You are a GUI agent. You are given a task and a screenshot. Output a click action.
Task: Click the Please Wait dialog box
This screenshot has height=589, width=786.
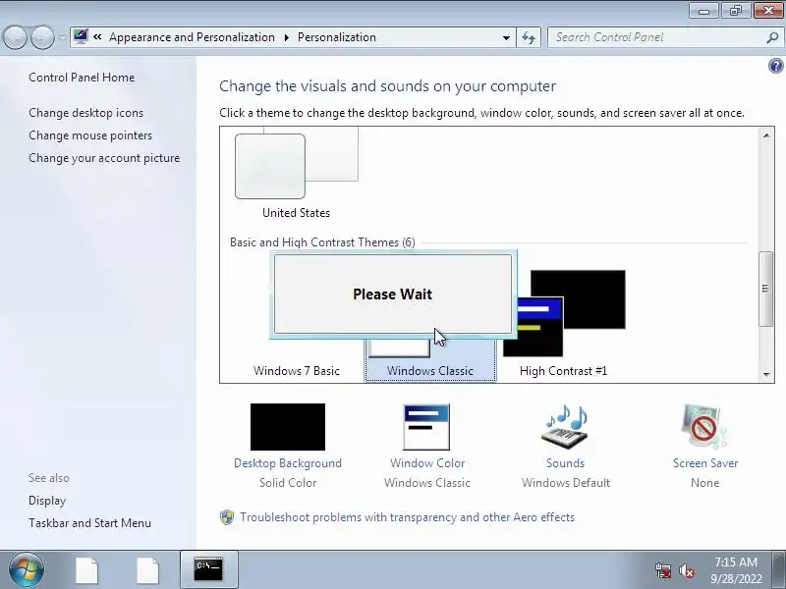[x=393, y=294]
